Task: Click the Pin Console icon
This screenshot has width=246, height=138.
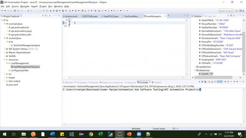Action: tap(225, 82)
